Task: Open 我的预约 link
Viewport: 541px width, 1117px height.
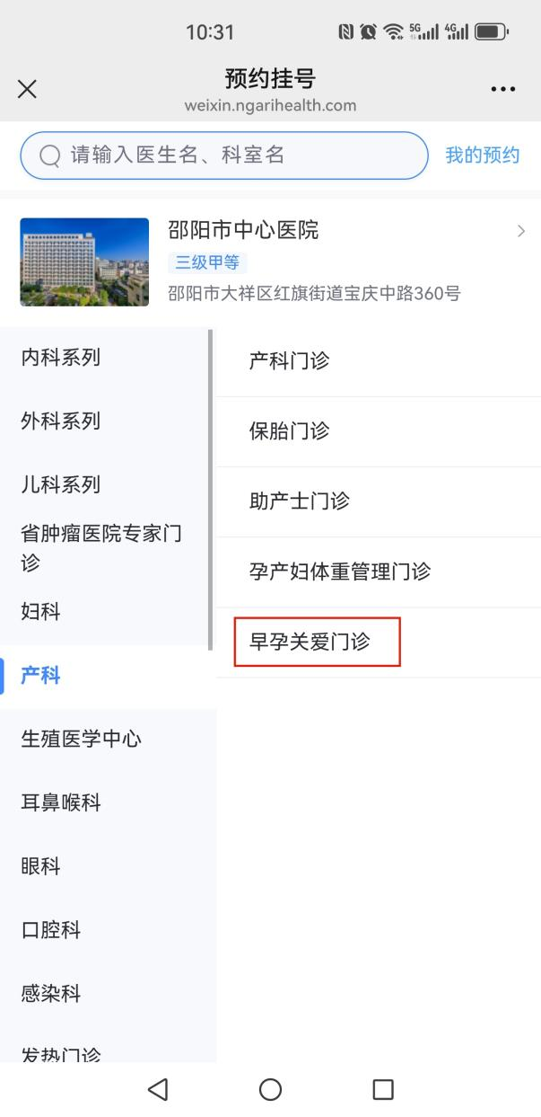Action: pyautogui.click(x=482, y=155)
